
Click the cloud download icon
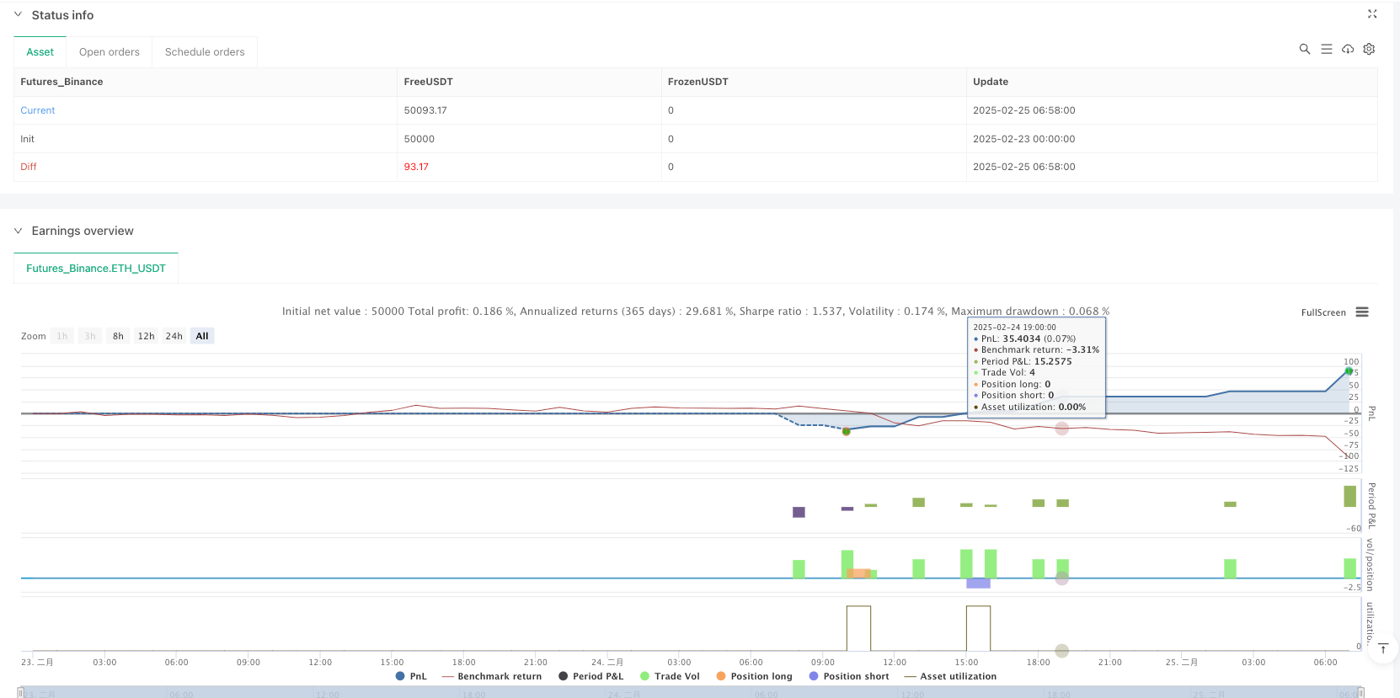[1348, 50]
